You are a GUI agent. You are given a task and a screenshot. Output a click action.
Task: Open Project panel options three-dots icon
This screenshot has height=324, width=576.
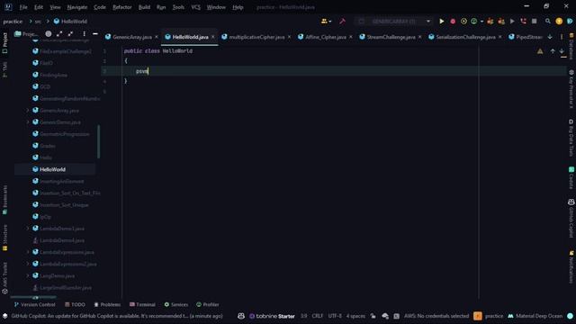[x=84, y=34]
